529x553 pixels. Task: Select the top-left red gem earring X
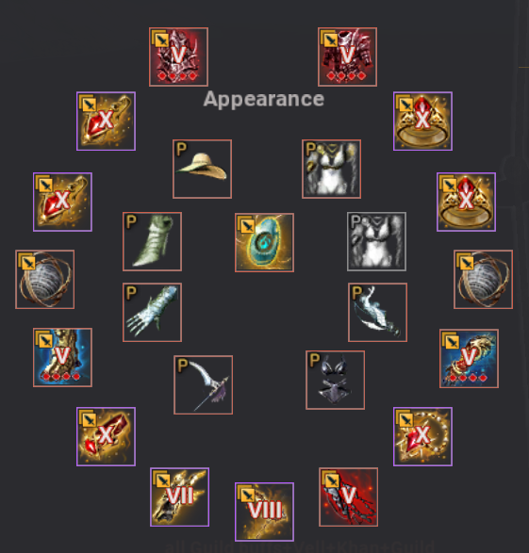coord(106,121)
